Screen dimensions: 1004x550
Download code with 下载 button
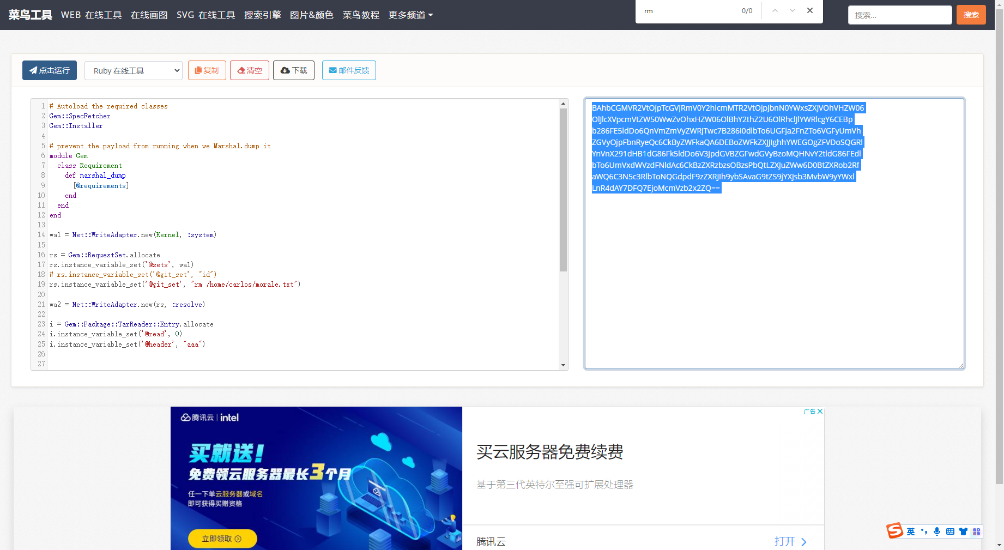click(294, 70)
